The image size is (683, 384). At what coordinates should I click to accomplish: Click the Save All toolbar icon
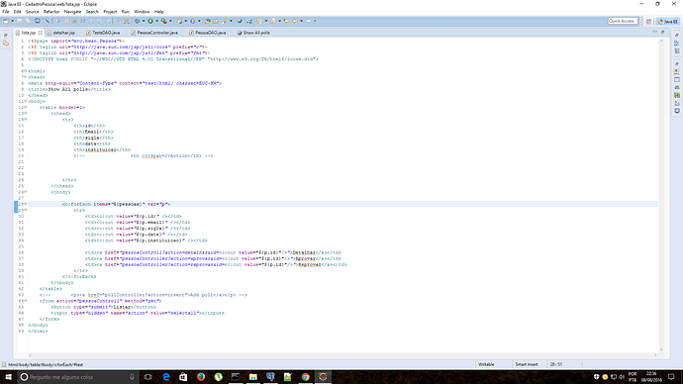pyautogui.click(x=28, y=21)
